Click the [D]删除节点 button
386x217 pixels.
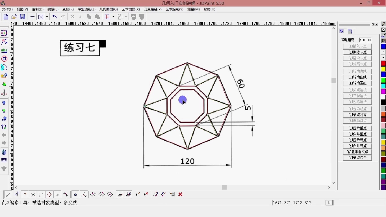click(x=357, y=52)
